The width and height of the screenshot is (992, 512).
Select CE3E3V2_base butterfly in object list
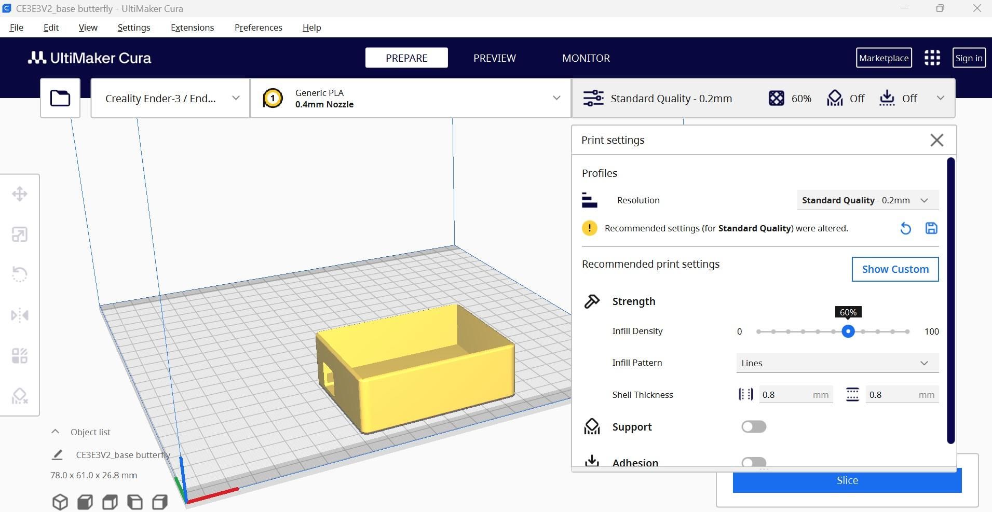point(123,455)
